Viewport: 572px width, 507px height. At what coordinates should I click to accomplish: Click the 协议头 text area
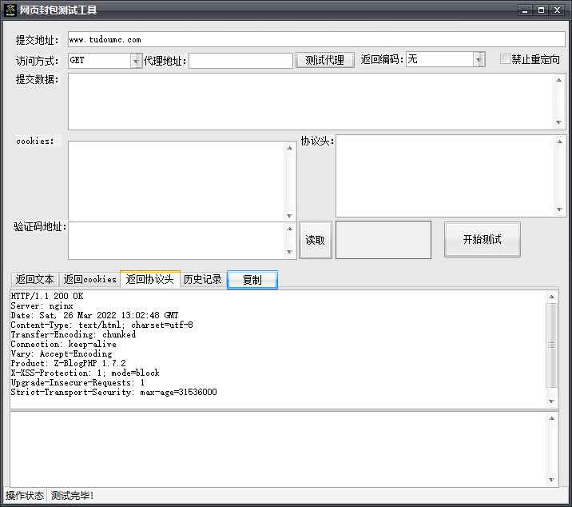tap(445, 175)
